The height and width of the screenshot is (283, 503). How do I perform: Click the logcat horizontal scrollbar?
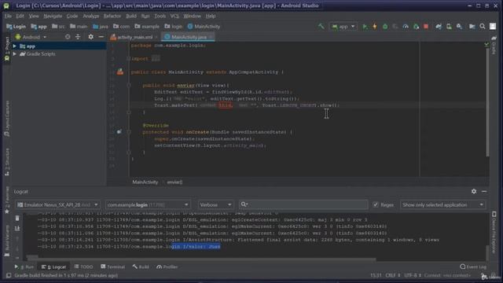[200, 259]
